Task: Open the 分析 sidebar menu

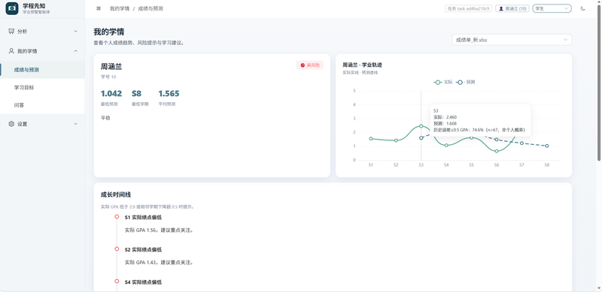Action: [42, 32]
